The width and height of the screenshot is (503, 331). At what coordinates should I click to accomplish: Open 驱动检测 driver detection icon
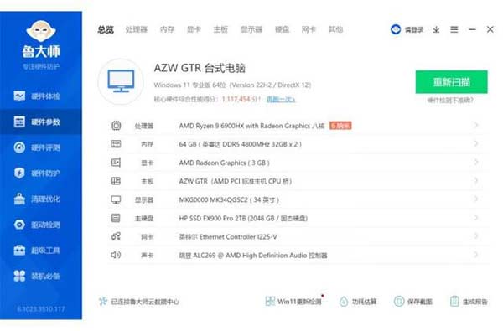(19, 225)
